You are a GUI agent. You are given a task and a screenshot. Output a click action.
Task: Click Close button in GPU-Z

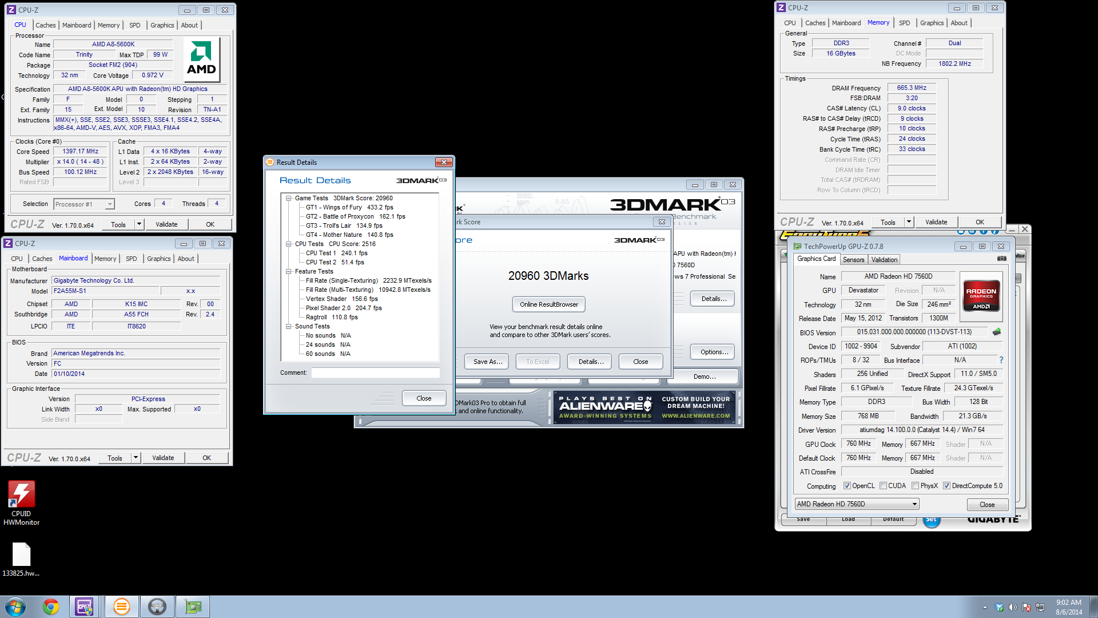986,505
